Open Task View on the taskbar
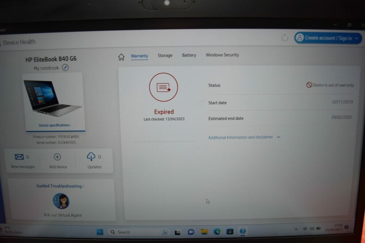The width and height of the screenshot is (365, 243). click(177, 232)
